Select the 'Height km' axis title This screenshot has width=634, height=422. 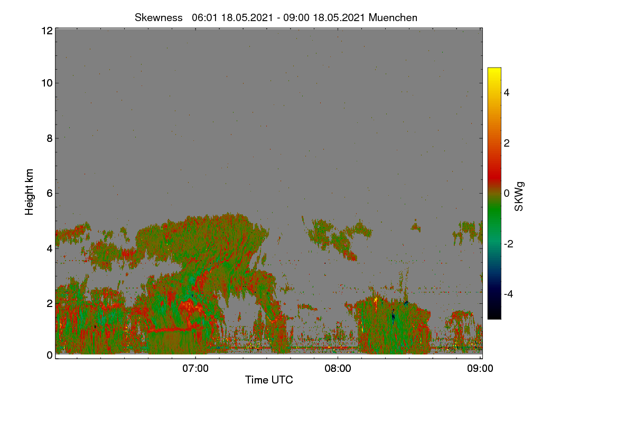(30, 192)
